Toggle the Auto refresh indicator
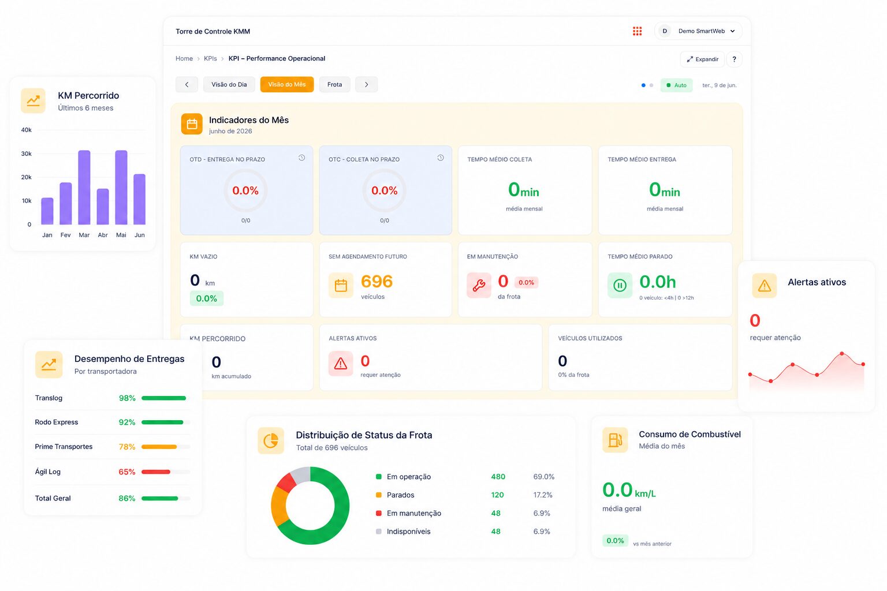The width and height of the screenshot is (887, 591). (676, 85)
